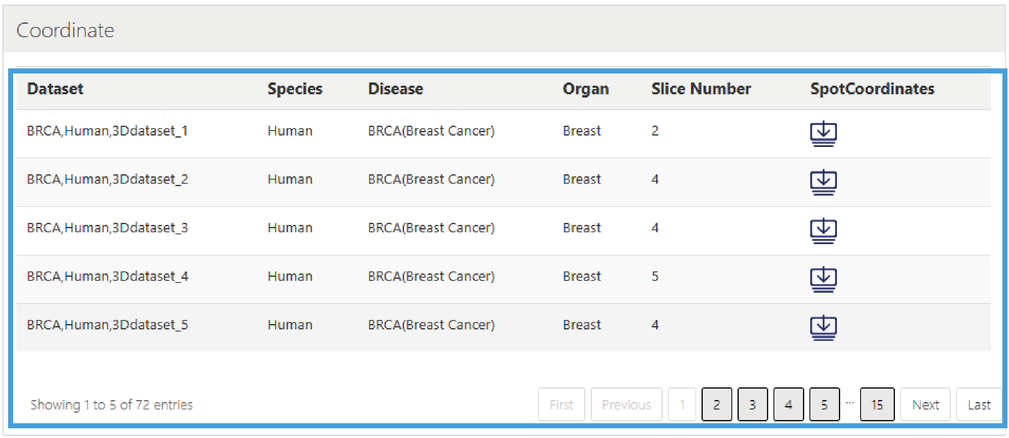Open page 4 in pagination
This screenshot has height=438, width=1009.
tap(788, 404)
